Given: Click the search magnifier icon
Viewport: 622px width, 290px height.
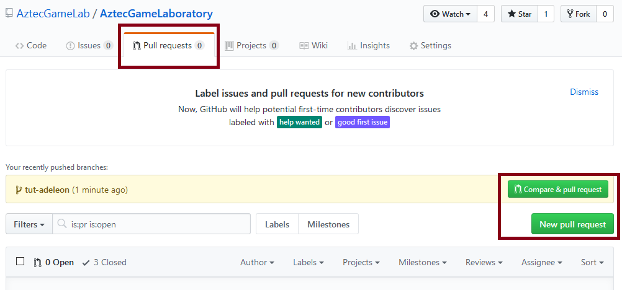Looking at the screenshot, I should tap(62, 224).
